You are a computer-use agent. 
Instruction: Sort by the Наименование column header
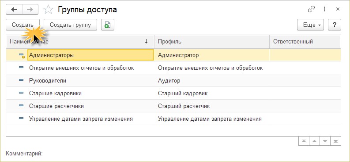(80, 42)
